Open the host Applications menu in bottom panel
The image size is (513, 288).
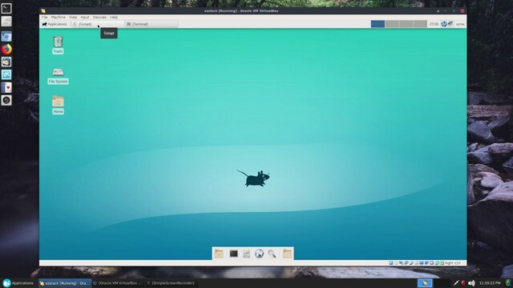[x=18, y=283]
